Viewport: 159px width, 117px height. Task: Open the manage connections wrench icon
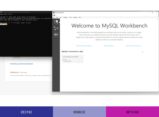click(x=82, y=52)
